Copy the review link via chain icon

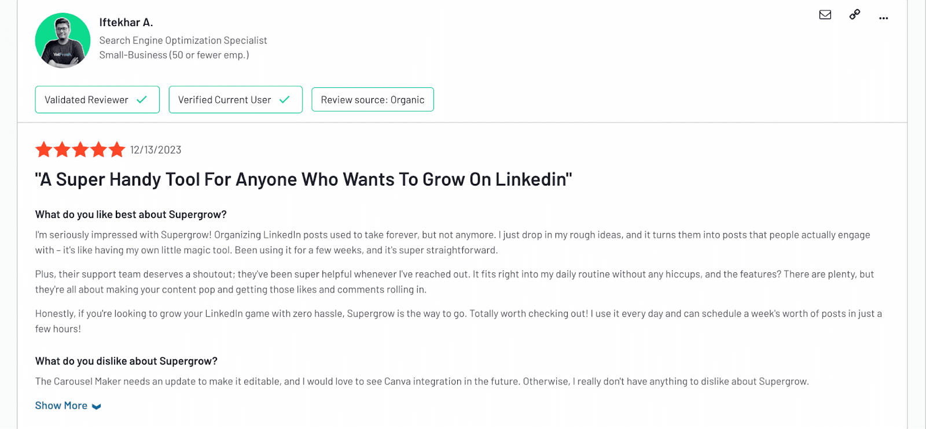point(855,14)
